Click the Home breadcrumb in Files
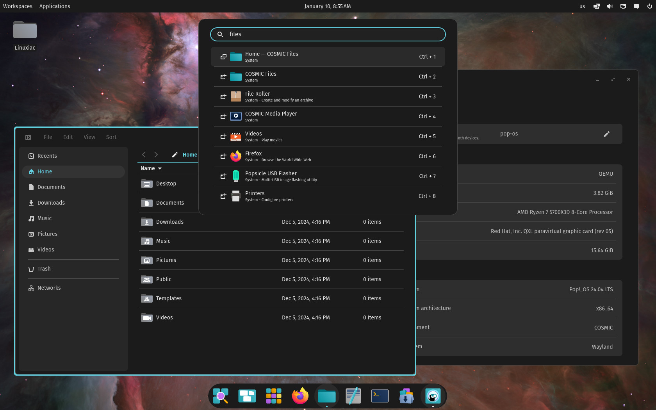The height and width of the screenshot is (410, 656). pyautogui.click(x=190, y=155)
